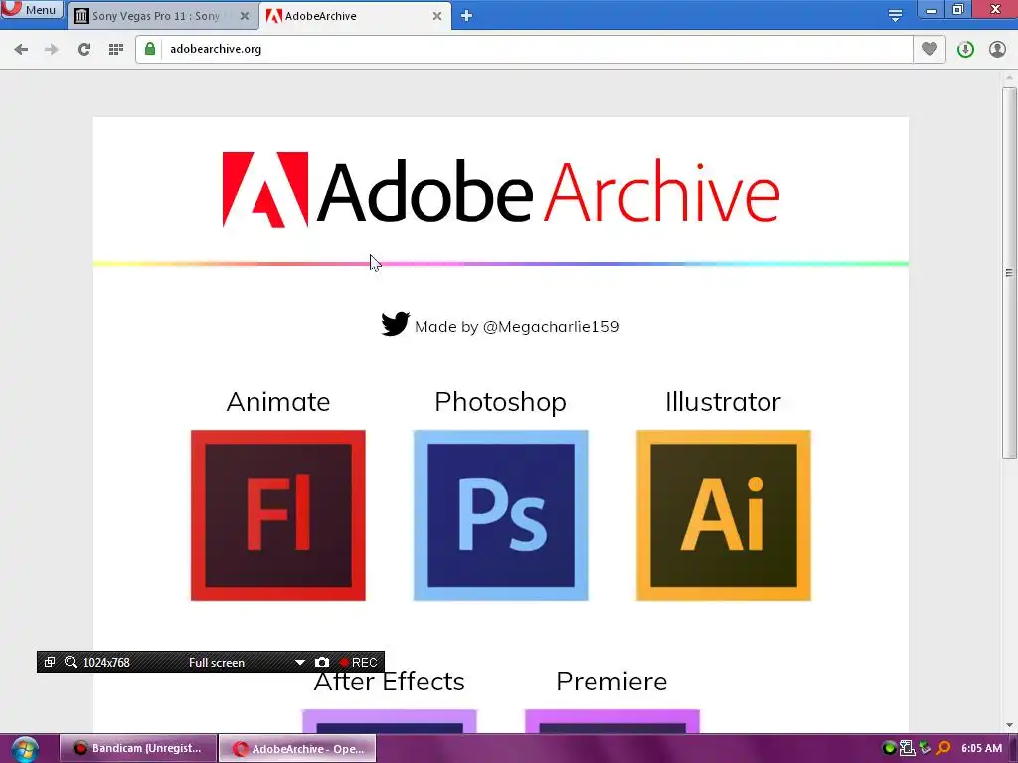The height and width of the screenshot is (763, 1018).
Task: Click the After Effects heading
Action: tap(390, 682)
